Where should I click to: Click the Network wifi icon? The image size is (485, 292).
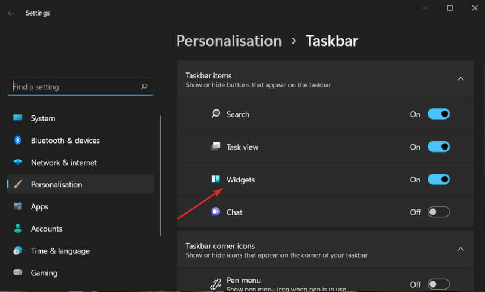pos(18,163)
